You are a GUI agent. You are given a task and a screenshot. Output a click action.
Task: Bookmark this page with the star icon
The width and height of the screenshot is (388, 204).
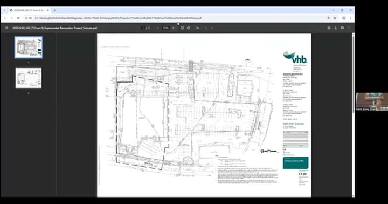point(335,18)
